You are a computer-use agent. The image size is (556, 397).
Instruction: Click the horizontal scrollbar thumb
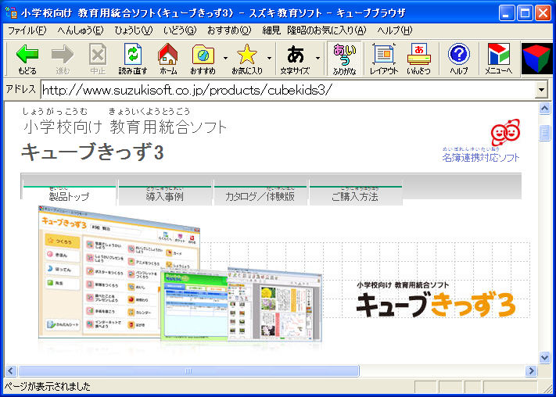point(188,370)
